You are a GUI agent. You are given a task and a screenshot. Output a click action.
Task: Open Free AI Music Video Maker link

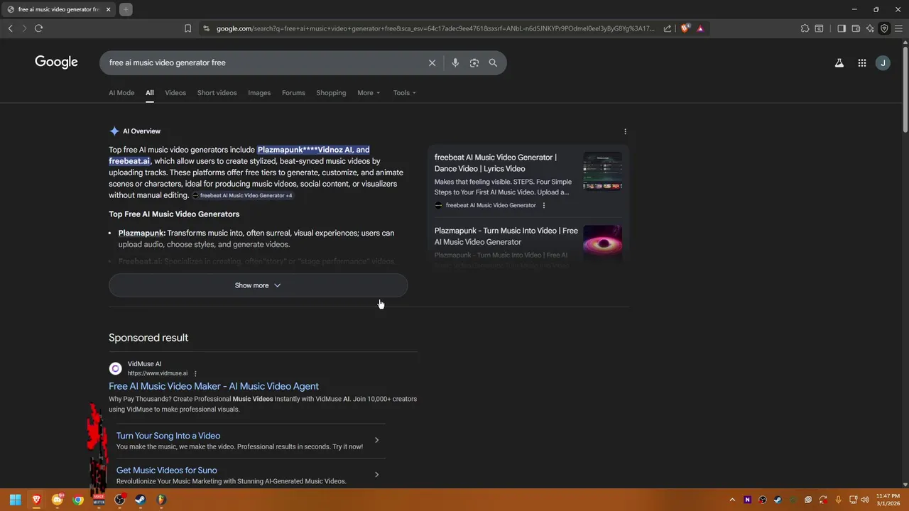[x=214, y=386]
